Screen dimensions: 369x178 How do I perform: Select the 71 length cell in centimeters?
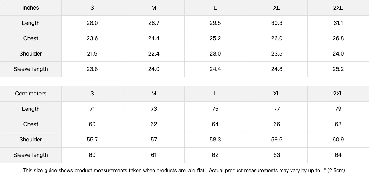pos(92,109)
